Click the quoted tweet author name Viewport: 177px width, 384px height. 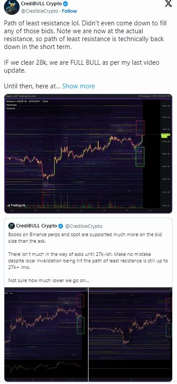tap(36, 226)
